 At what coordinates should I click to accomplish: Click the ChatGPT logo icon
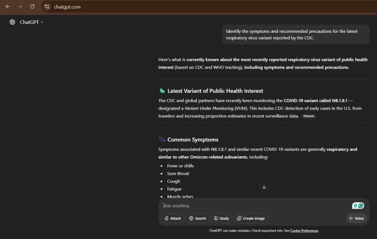(12, 22)
